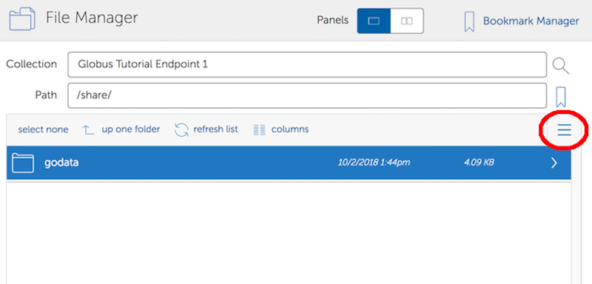Click the refresh list circular arrows icon
Image resolution: width=592 pixels, height=284 pixels.
tap(181, 129)
